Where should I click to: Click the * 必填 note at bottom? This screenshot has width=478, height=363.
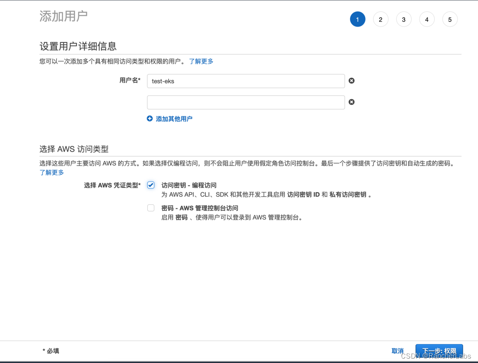pos(51,351)
